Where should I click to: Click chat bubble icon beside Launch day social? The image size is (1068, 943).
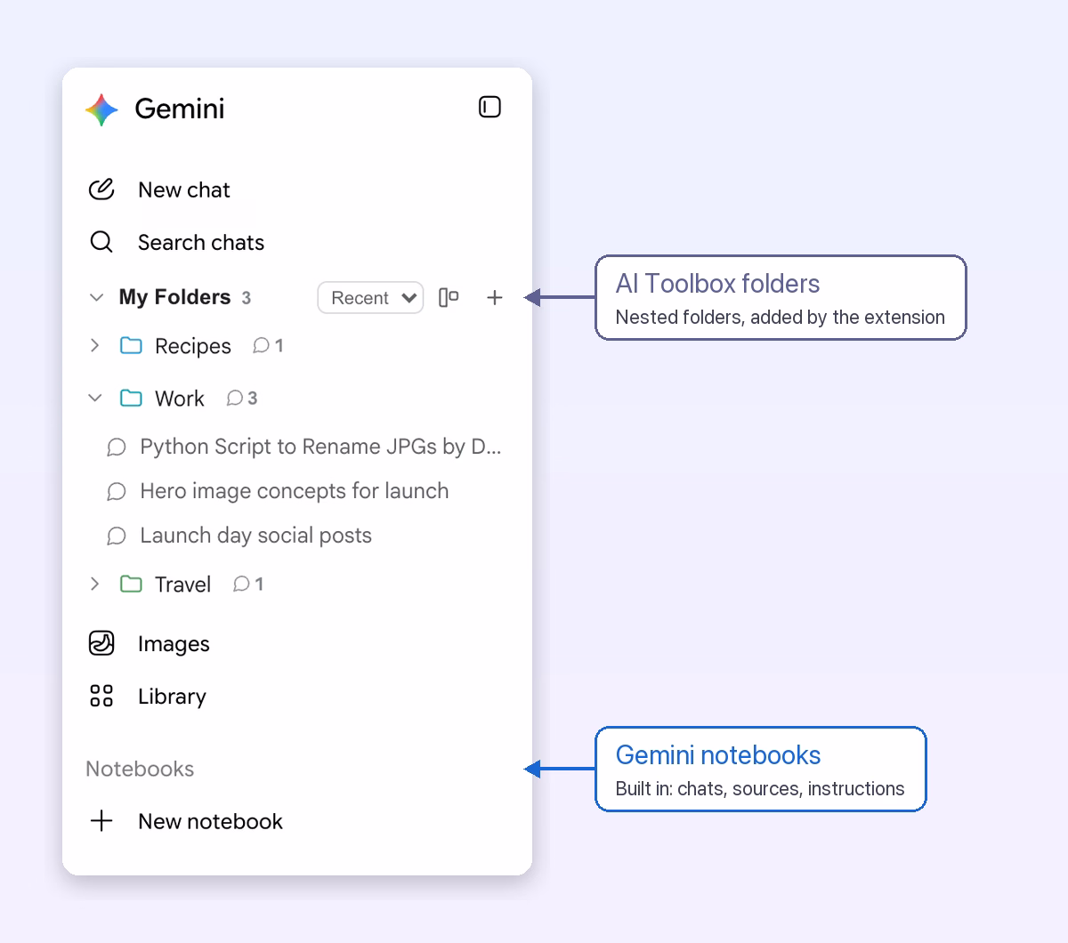116,536
